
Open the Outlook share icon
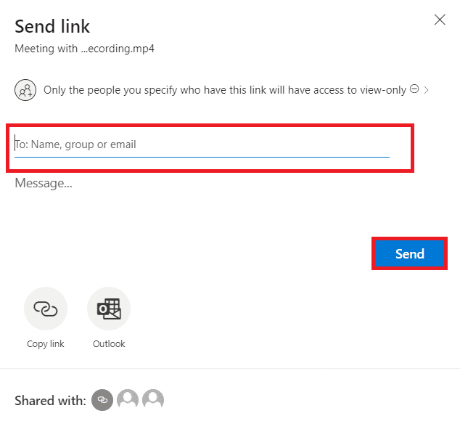tap(109, 309)
